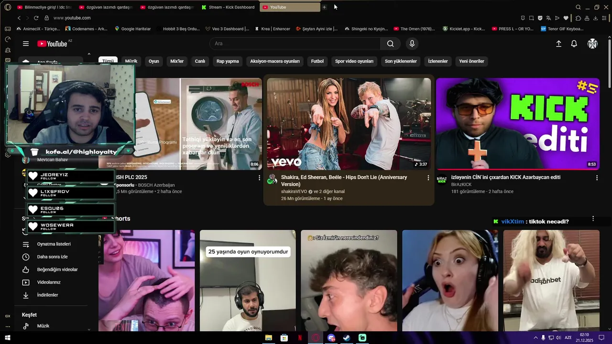Open the YouTube hamburger guide menu

point(26,43)
